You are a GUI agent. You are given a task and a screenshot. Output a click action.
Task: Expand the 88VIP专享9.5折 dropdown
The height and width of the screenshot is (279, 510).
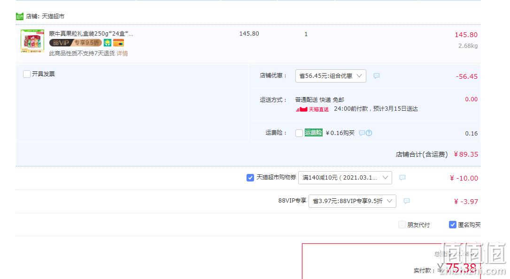click(352, 201)
